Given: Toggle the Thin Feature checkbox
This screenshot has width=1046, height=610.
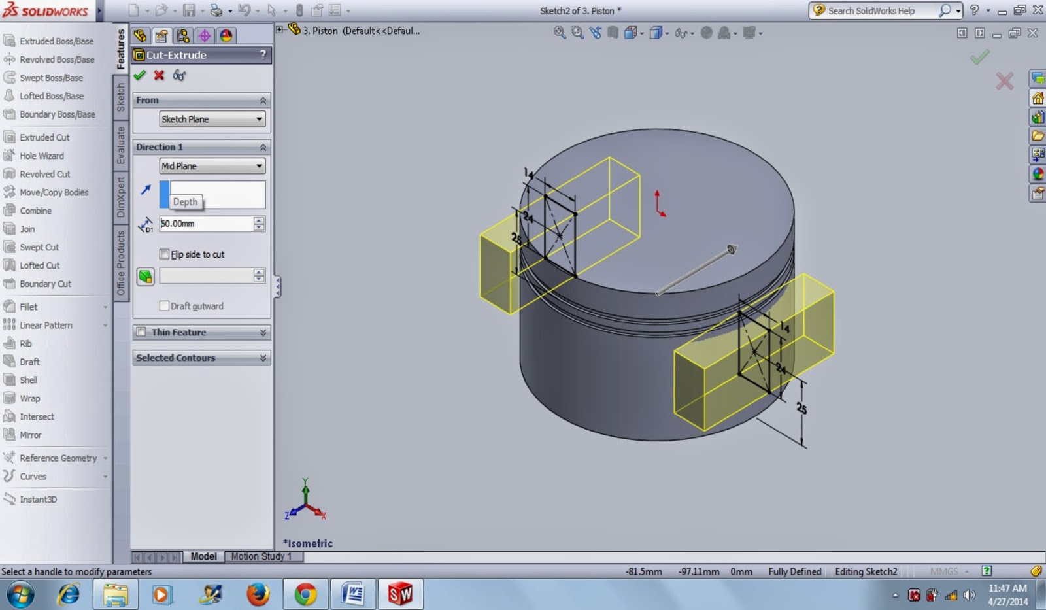Looking at the screenshot, I should (142, 332).
